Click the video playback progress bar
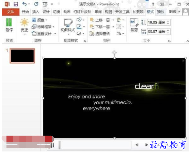Screen dimensions: 189x155 click(95, 145)
